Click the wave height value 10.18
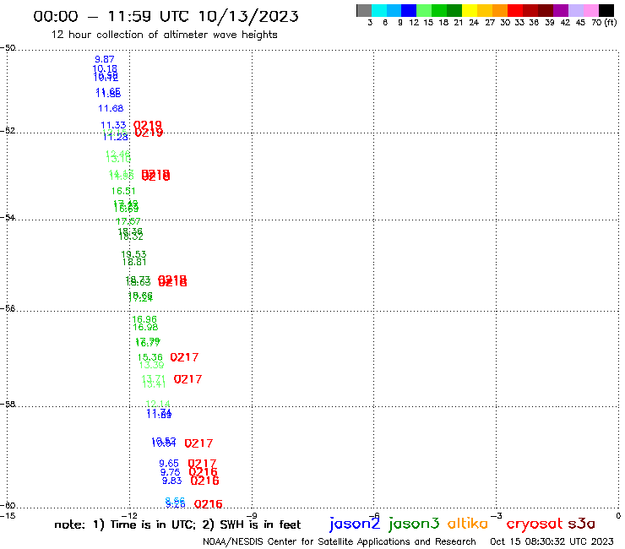The height and width of the screenshot is (549, 625). coord(105,68)
